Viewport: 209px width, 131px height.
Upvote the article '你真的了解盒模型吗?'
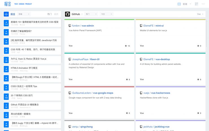(6, 33)
